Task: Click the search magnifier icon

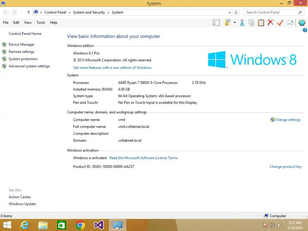Action: click(x=300, y=12)
